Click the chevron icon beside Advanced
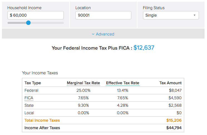Image resolution: width=207 pixels, height=135 pixels. tap(93, 34)
